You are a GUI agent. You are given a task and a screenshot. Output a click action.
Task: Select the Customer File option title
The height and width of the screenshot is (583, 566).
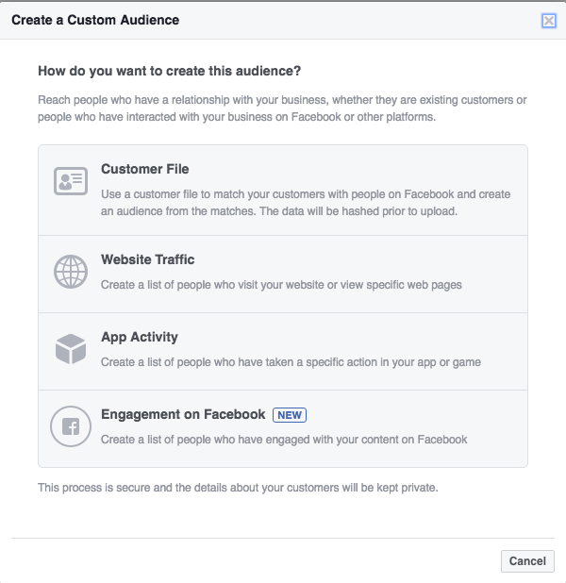coord(145,170)
